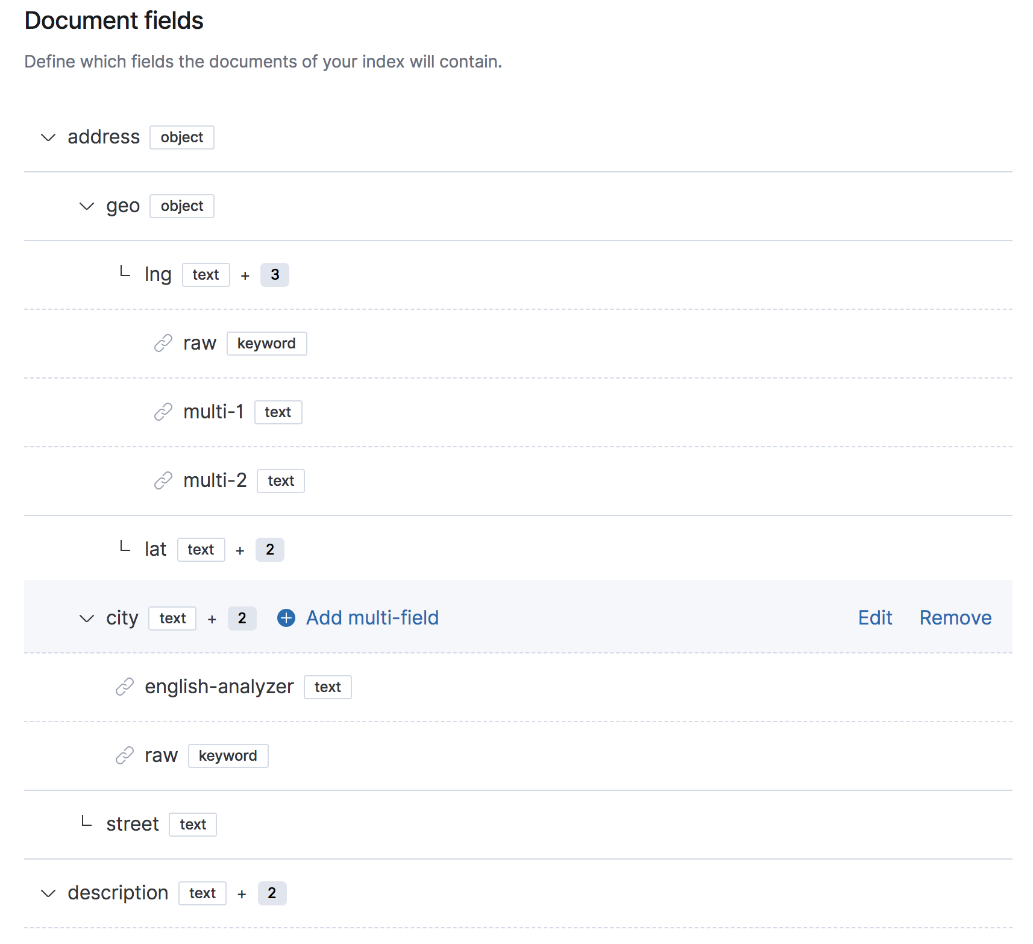The width and height of the screenshot is (1033, 944).
Task: Click link icon beside multi-1
Action: [x=163, y=412]
